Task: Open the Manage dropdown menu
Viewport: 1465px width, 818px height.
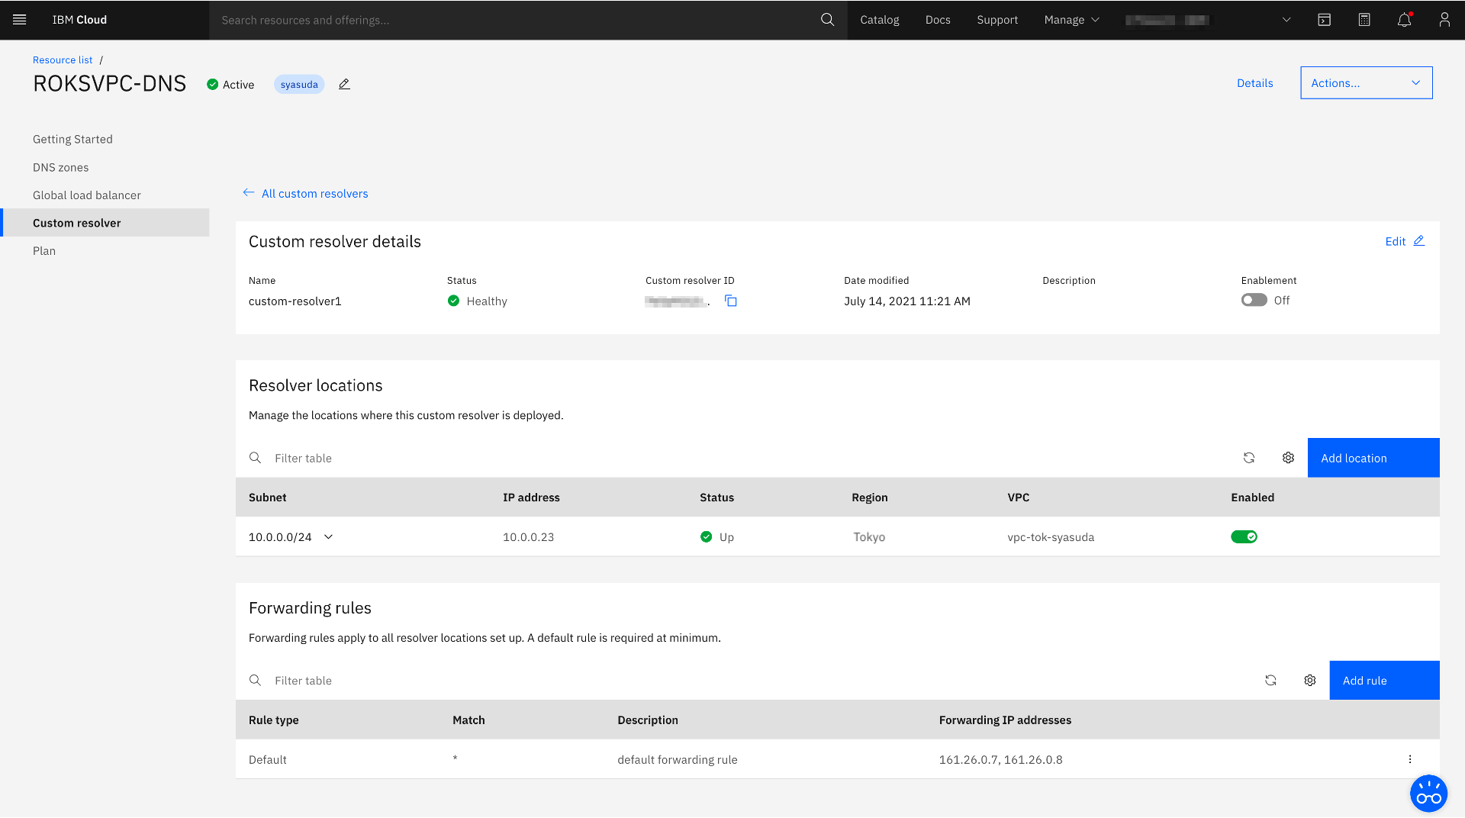Action: point(1071,20)
